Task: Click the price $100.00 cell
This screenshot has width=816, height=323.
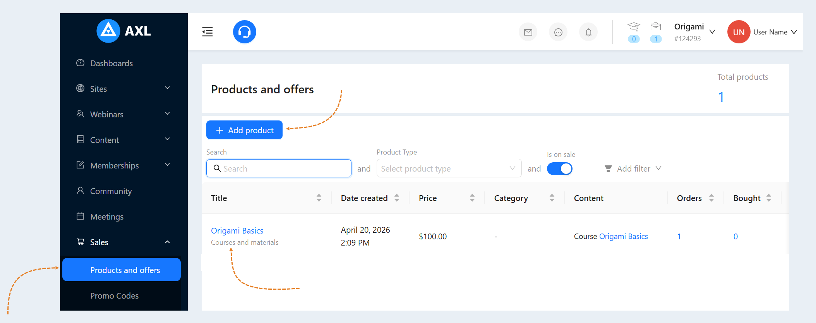Action: coord(433,236)
